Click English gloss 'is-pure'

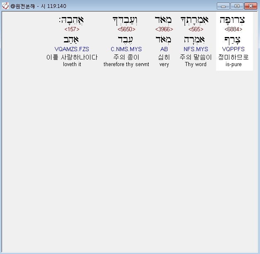233,64
